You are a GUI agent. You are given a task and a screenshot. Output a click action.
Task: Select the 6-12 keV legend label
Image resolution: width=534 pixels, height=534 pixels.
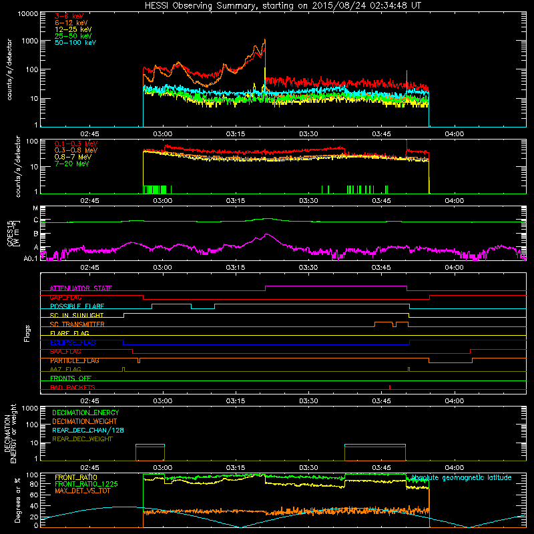71,23
